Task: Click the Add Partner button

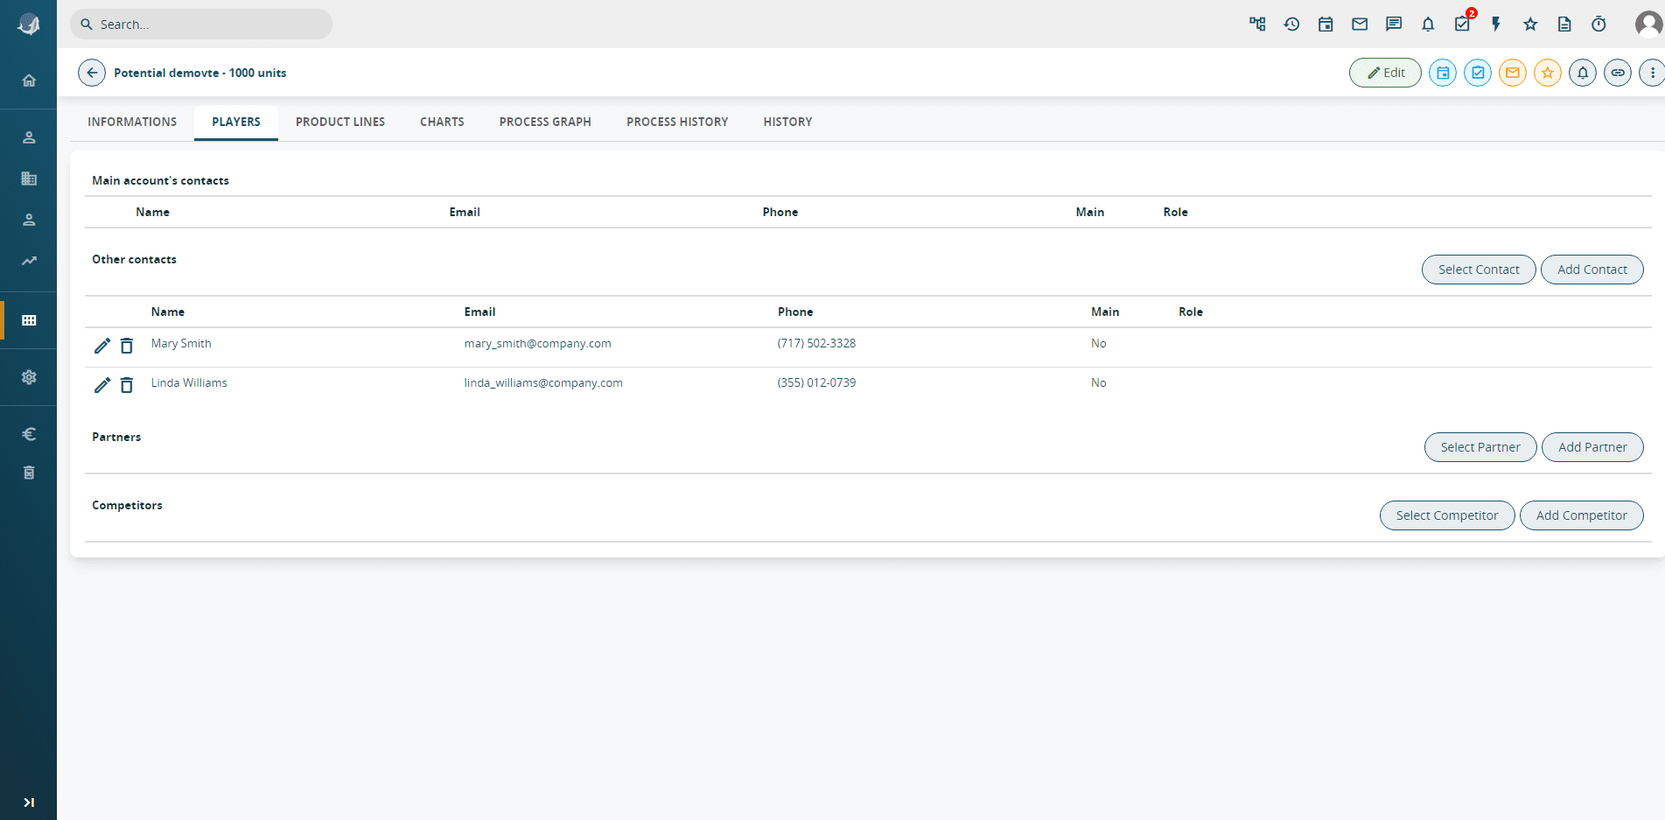Action: click(1592, 447)
